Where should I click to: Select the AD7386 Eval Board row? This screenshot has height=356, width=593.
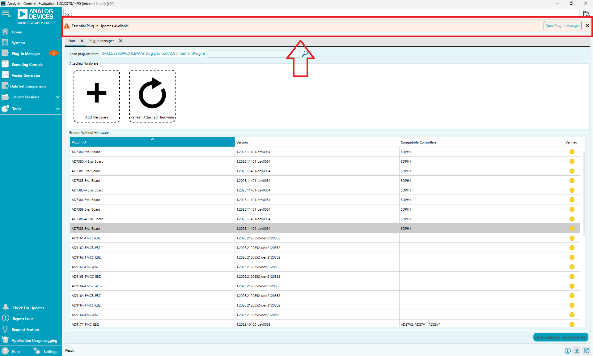click(x=325, y=209)
